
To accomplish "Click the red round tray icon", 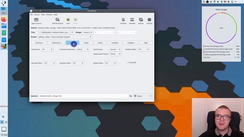I will click(x=207, y=2).
